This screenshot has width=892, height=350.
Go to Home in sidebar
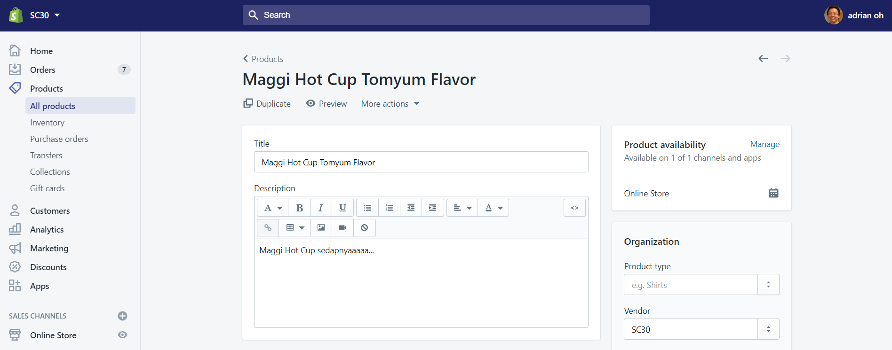[41, 51]
